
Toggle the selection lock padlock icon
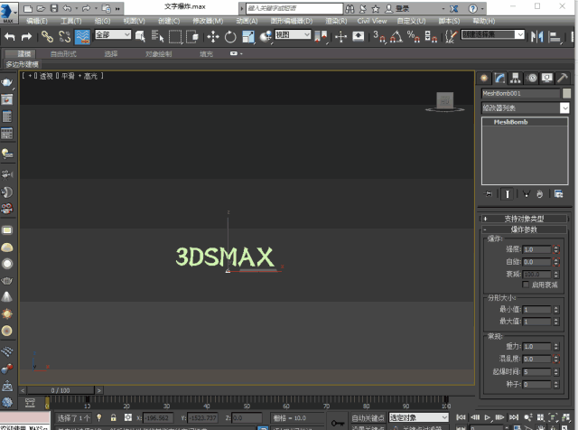tap(113, 417)
